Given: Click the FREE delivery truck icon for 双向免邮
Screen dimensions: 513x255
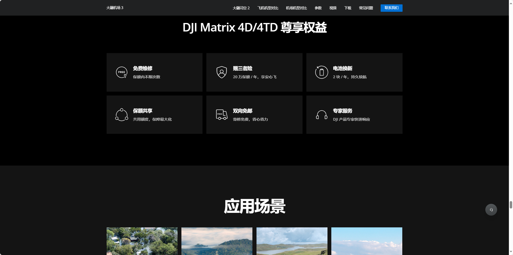Looking at the screenshot, I should (221, 114).
